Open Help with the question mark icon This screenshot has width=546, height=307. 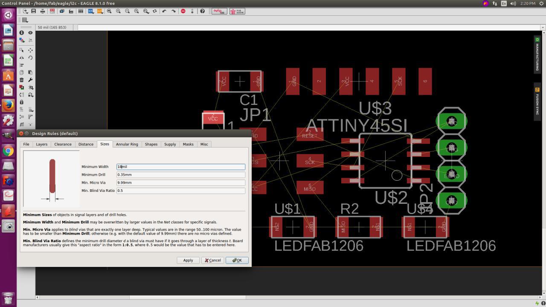(202, 11)
